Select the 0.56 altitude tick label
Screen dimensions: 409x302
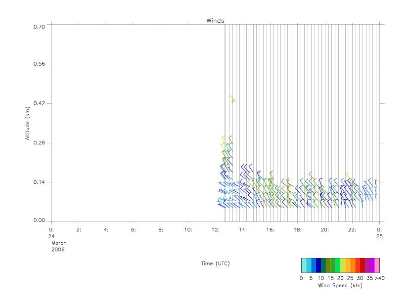pyautogui.click(x=39, y=64)
